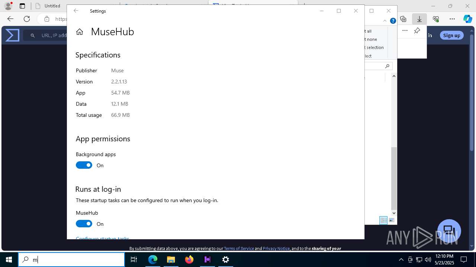Click the File Explorer vertical scrollbar thumb
The width and height of the screenshot is (476, 267).
394,179
